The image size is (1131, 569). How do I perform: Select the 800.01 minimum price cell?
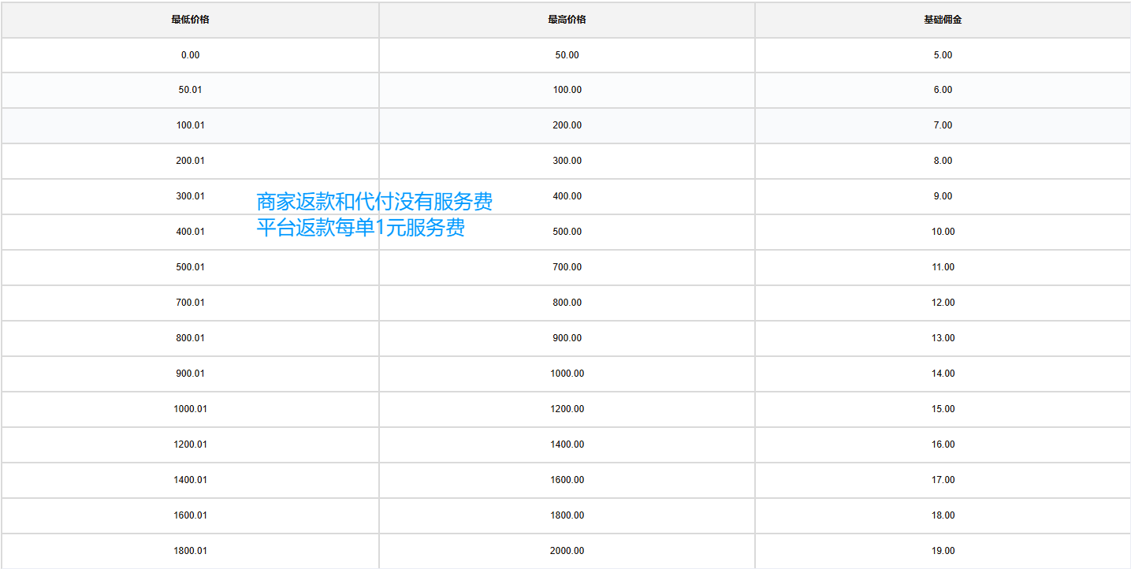point(190,338)
